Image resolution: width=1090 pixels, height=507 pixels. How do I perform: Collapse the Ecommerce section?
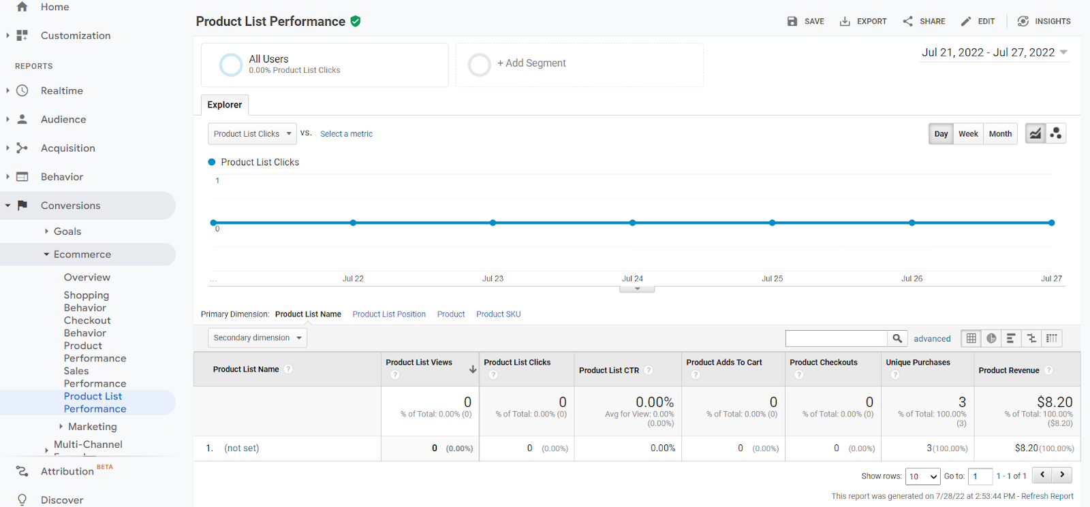(46, 255)
